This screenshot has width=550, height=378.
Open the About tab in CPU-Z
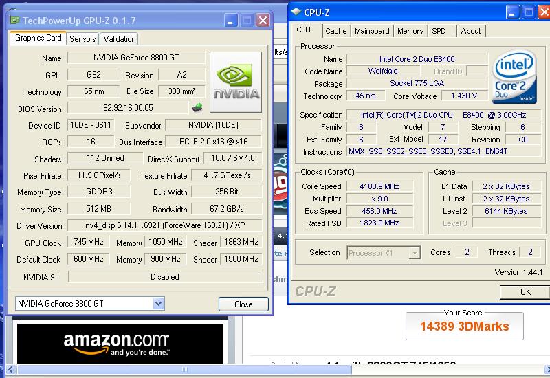click(471, 31)
